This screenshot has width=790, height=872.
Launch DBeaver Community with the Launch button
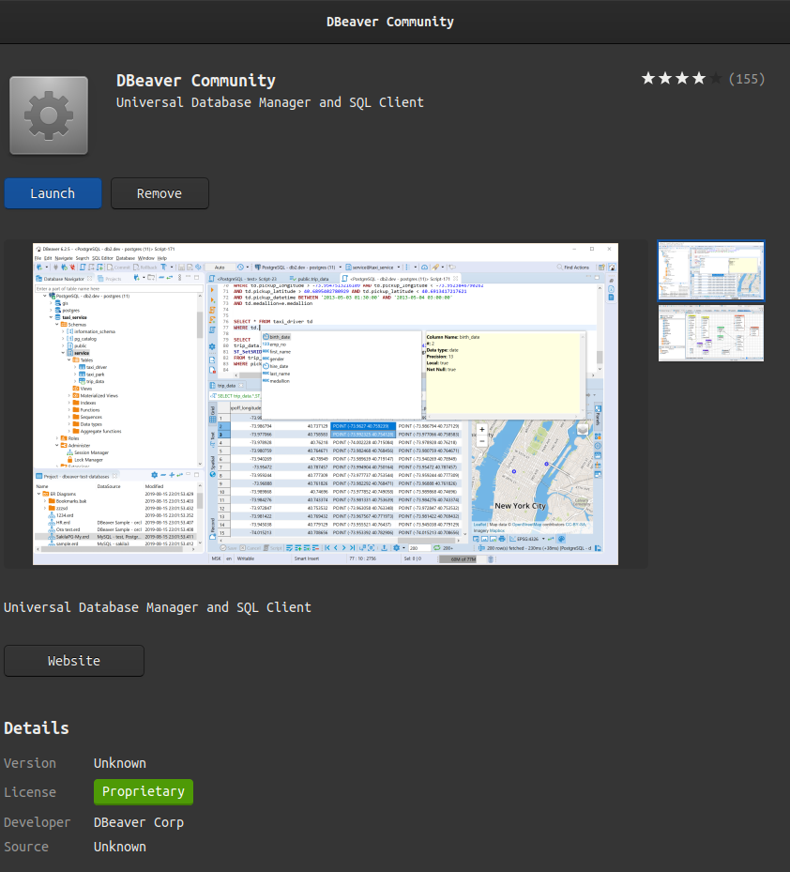(x=53, y=193)
